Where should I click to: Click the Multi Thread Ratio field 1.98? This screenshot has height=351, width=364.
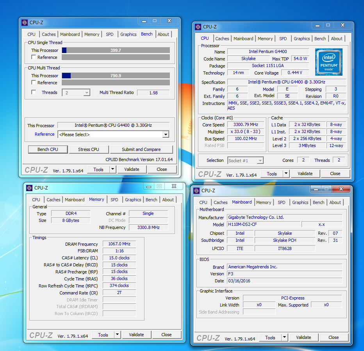[x=153, y=93]
